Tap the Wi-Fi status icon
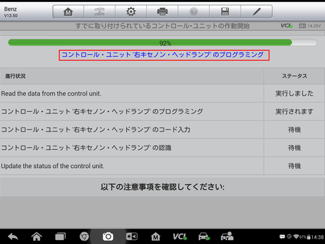Screen dimensions: 325x244 tap(296, 237)
